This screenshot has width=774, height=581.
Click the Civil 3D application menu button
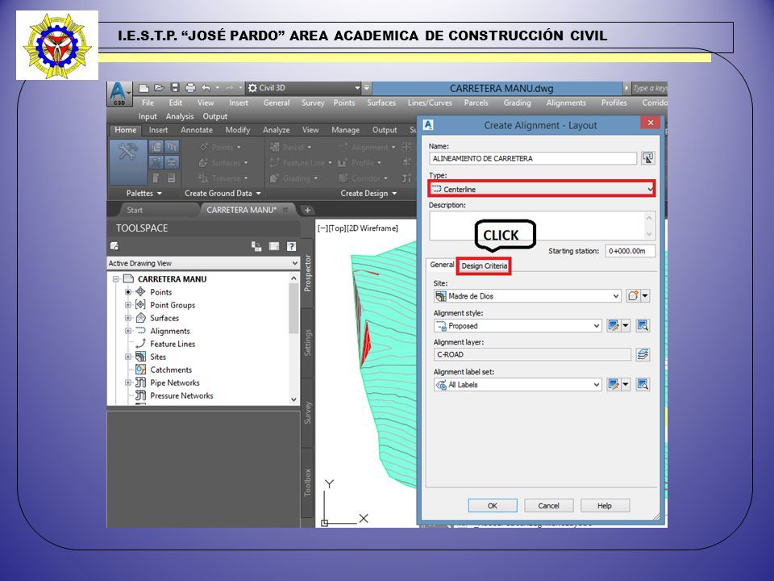point(119,94)
